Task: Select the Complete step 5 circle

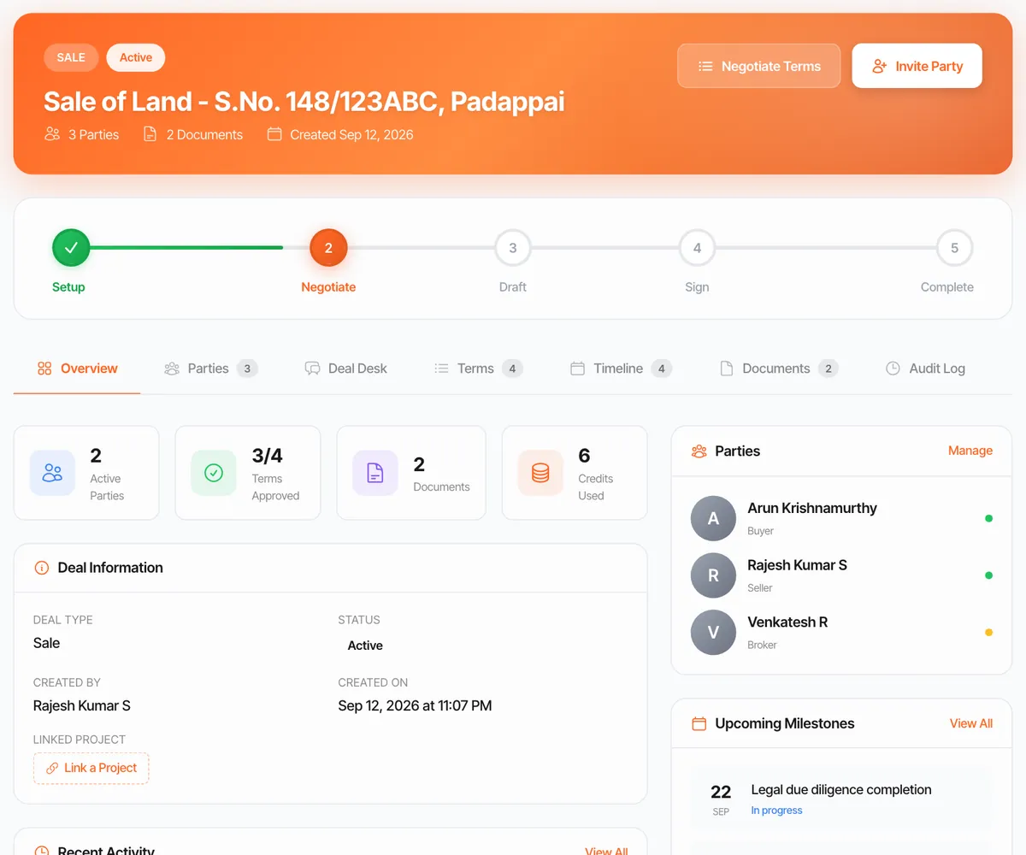Action: tap(954, 248)
